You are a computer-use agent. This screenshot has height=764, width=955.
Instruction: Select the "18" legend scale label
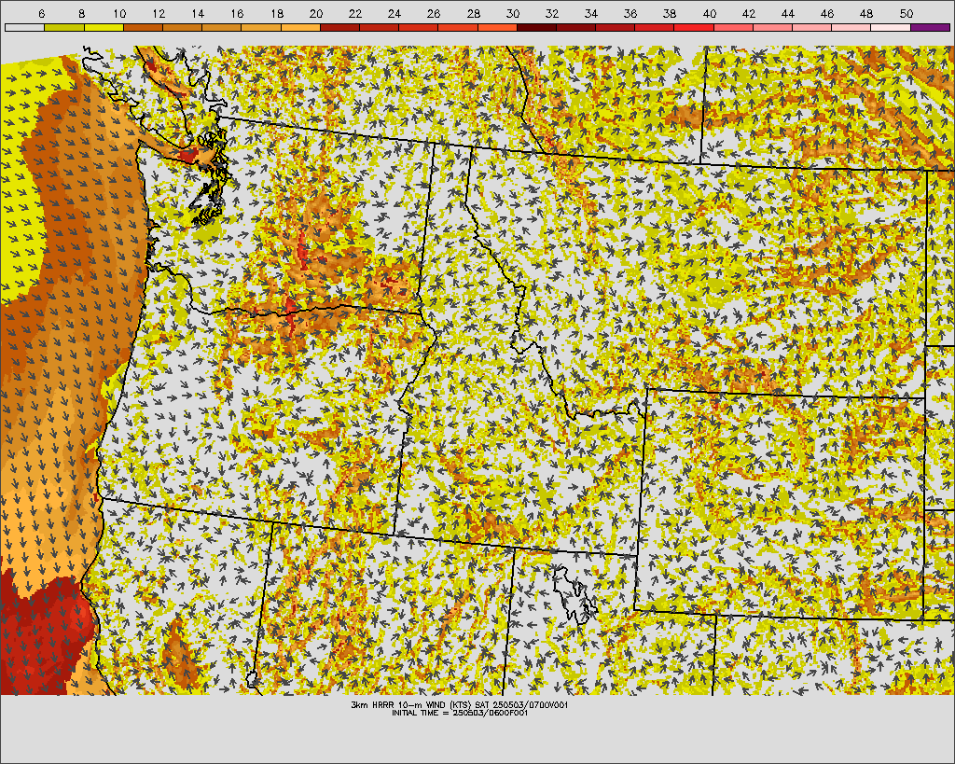tap(276, 13)
